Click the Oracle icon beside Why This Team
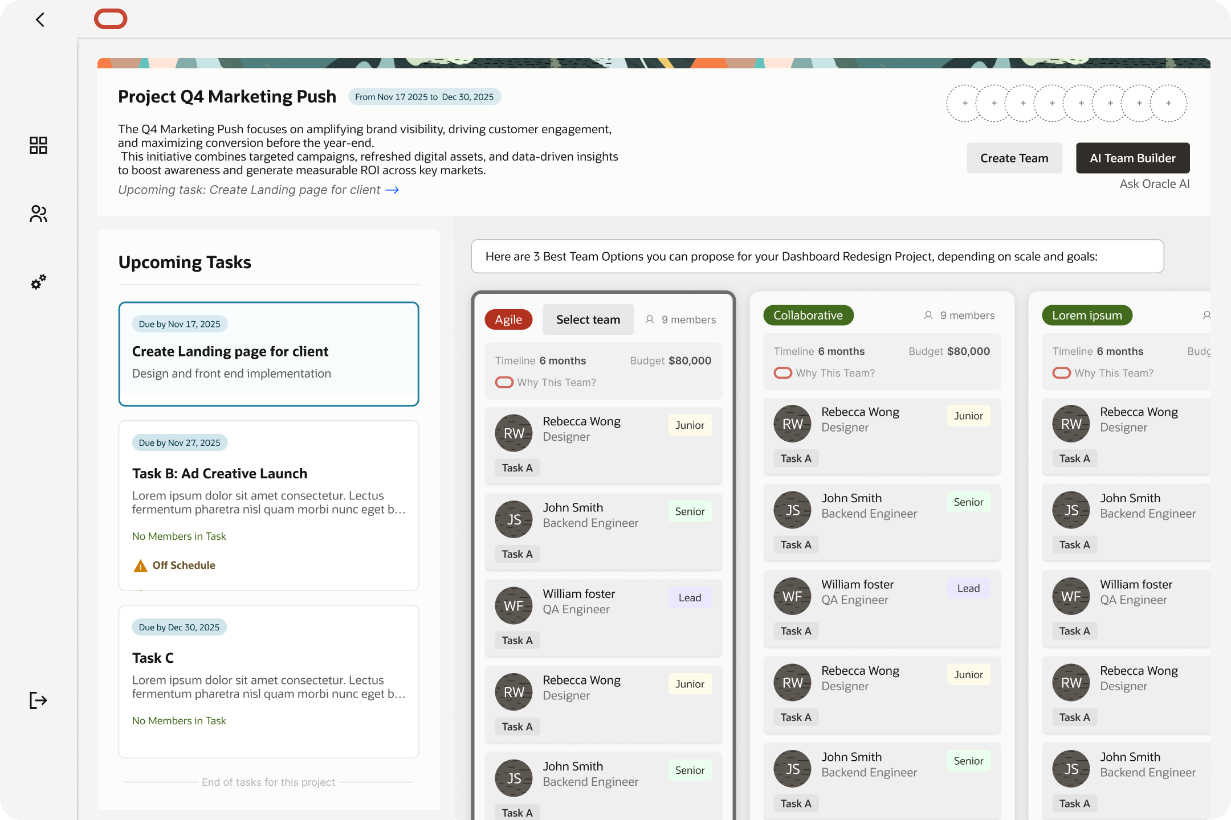This screenshot has height=820, width=1231. pyautogui.click(x=504, y=382)
